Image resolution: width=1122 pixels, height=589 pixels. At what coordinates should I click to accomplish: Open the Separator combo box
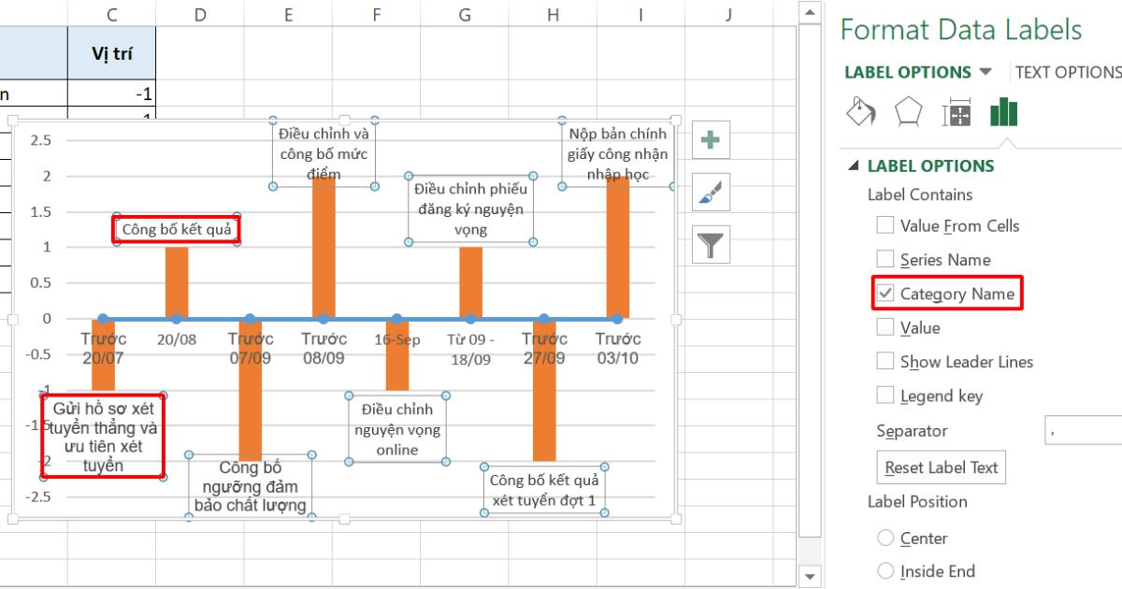tap(1085, 430)
